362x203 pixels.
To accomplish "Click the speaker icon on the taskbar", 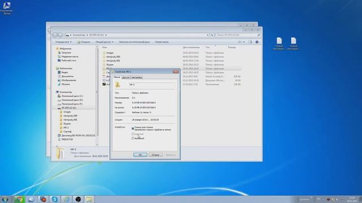I will pos(31,199).
